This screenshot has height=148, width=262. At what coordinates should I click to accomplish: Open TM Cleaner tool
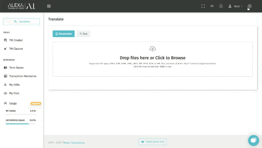point(16,49)
